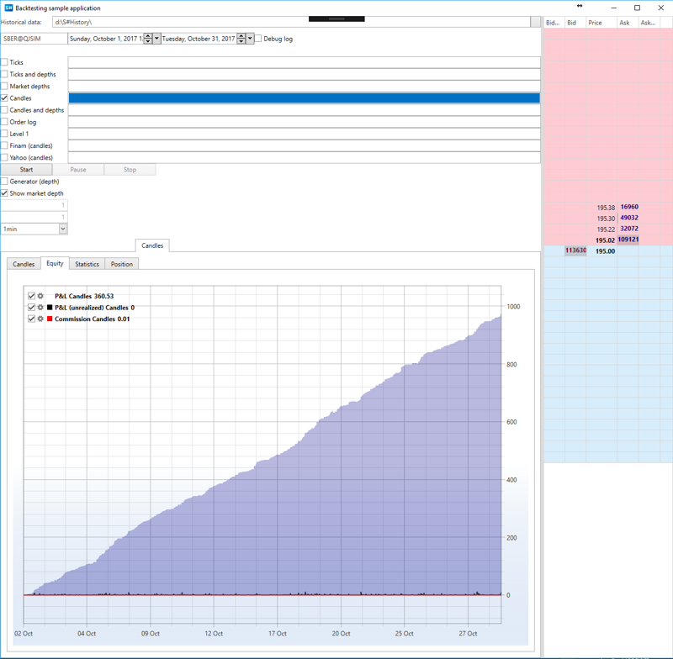Click the Historical data path field
Screen dimensions: 673x659
pyautogui.click(x=290, y=22)
